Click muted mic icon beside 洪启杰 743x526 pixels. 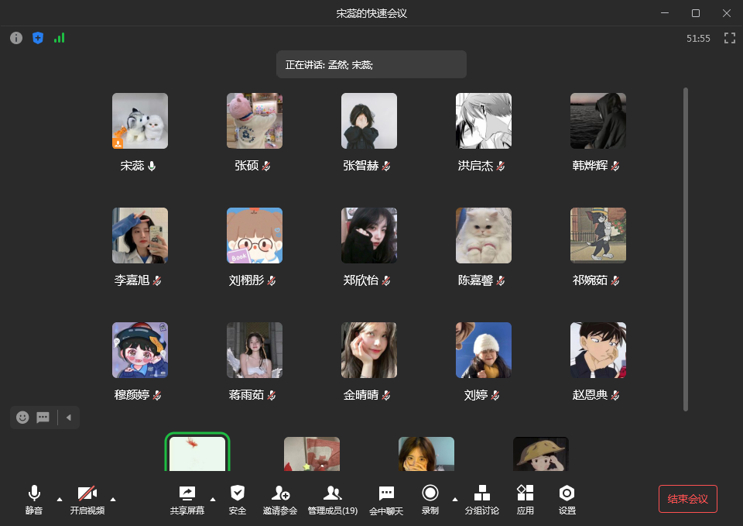tap(501, 166)
